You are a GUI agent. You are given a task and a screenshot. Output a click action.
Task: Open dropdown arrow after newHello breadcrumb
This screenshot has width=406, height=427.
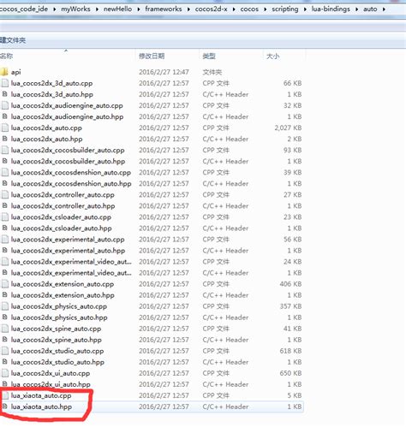(x=139, y=9)
